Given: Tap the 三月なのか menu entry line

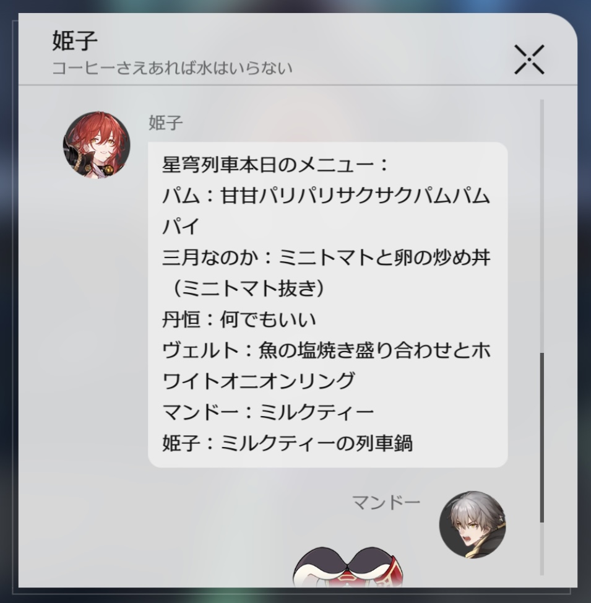Looking at the screenshot, I should coord(326,258).
